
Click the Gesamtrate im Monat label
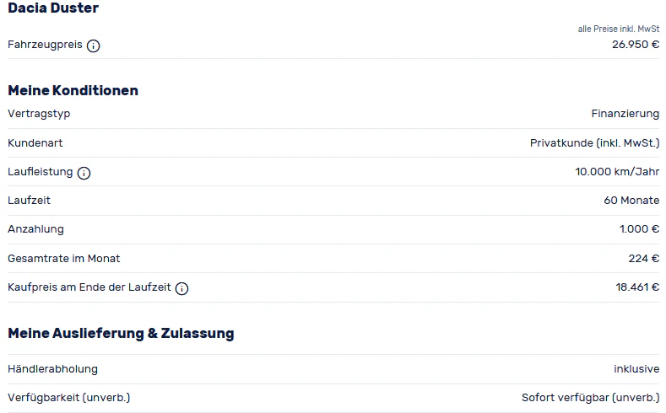click(63, 258)
